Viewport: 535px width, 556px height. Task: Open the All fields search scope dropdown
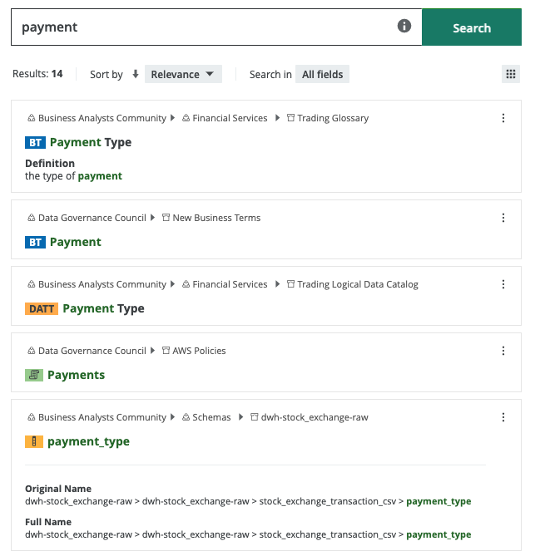click(x=322, y=74)
